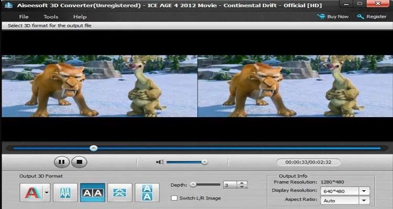Click the Aiseesoft app logo icon
This screenshot has height=209, width=393.
point(8,5)
